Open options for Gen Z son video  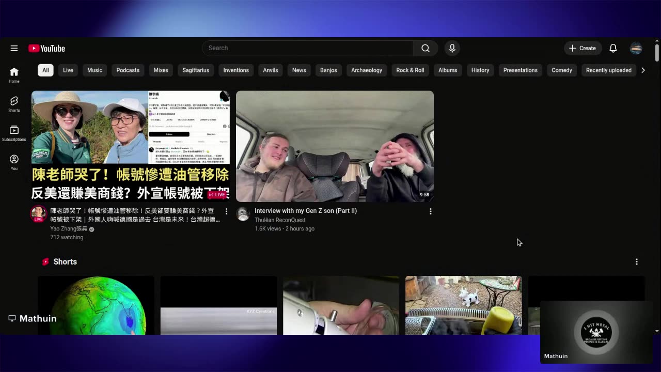[431, 211]
